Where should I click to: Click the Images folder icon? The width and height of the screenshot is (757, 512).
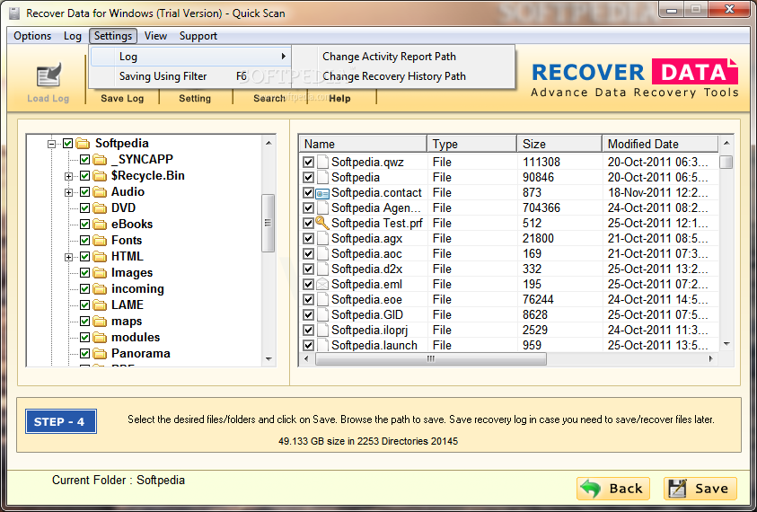[100, 273]
